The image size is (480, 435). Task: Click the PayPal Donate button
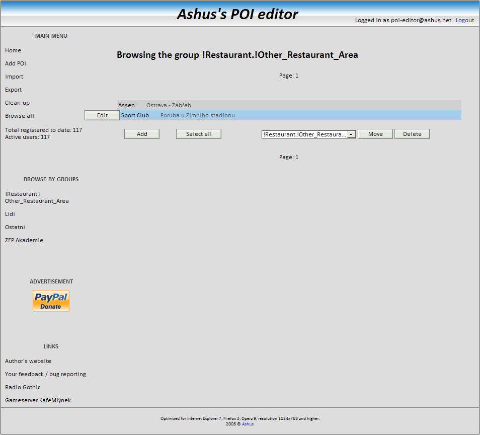51,301
